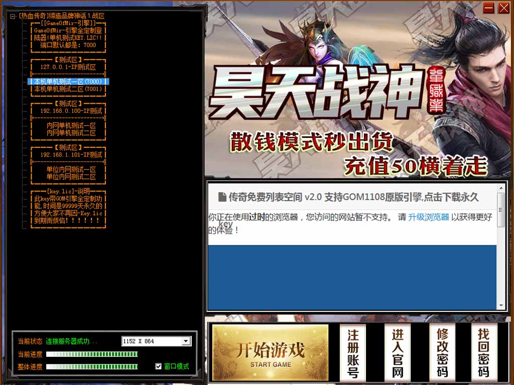This screenshot has height=385, width=514.
Task: Click the document icon beside 传奇免费列表空间
Action: coord(222,197)
